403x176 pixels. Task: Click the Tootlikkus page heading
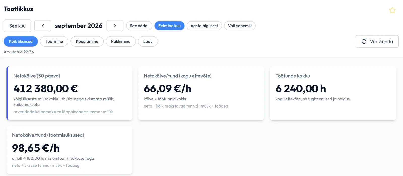pos(18,9)
